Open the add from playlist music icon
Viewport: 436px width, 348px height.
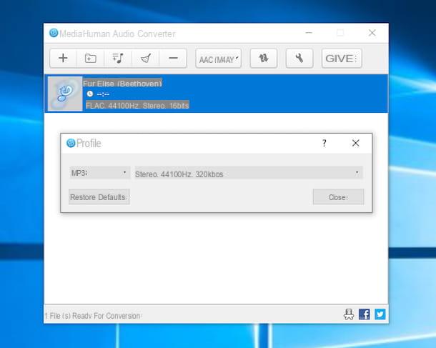pyautogui.click(x=118, y=59)
